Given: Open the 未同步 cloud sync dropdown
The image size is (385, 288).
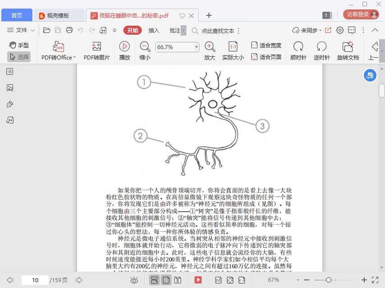Looking at the screenshot, I should tap(307, 31).
